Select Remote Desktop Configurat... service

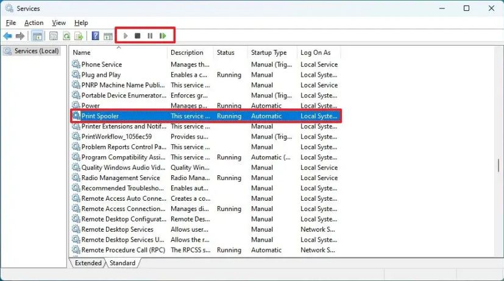click(x=124, y=219)
